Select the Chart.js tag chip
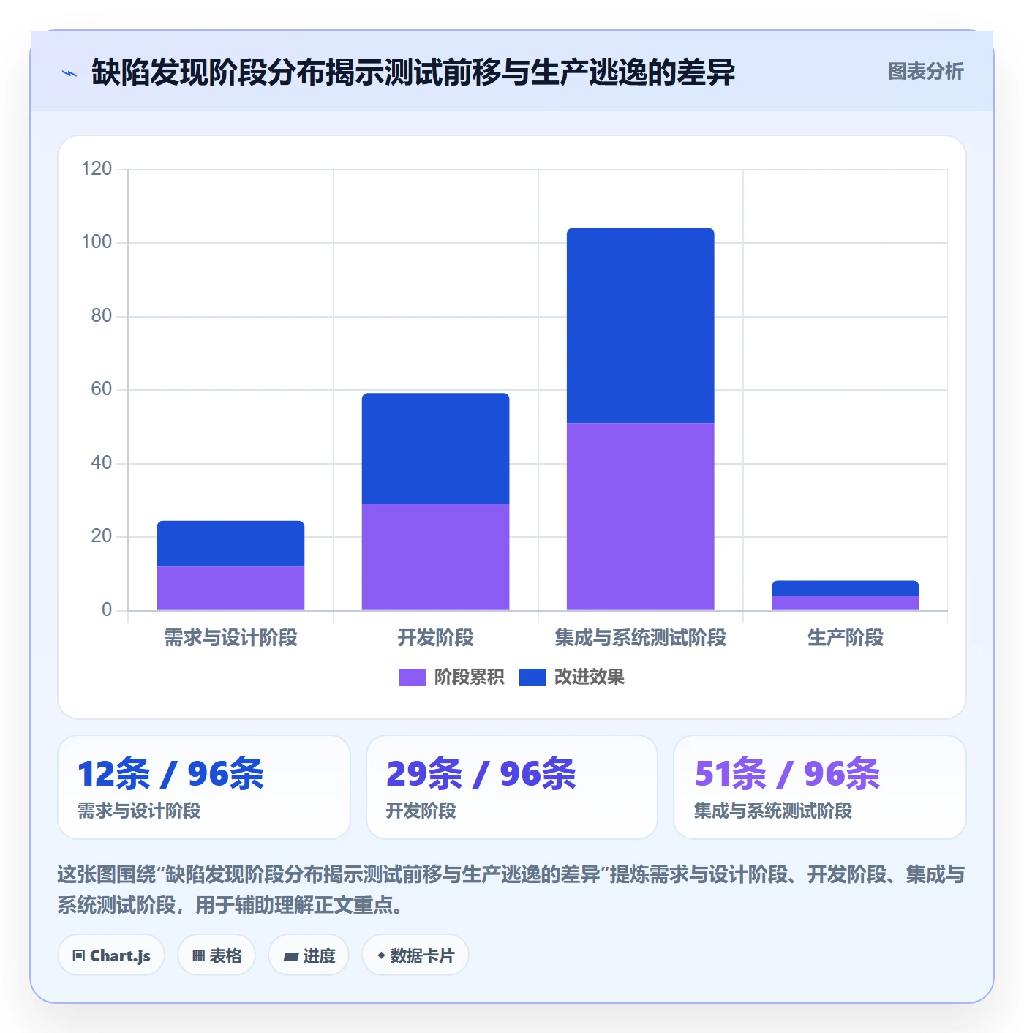This screenshot has height=1033, width=1024. pos(111,955)
